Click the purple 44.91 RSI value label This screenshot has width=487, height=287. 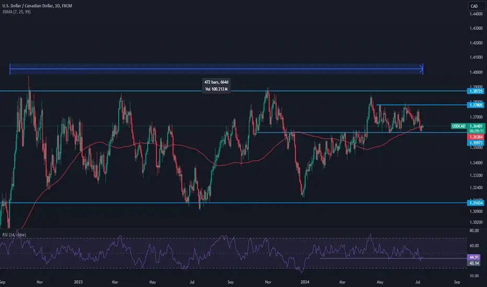pos(473,257)
